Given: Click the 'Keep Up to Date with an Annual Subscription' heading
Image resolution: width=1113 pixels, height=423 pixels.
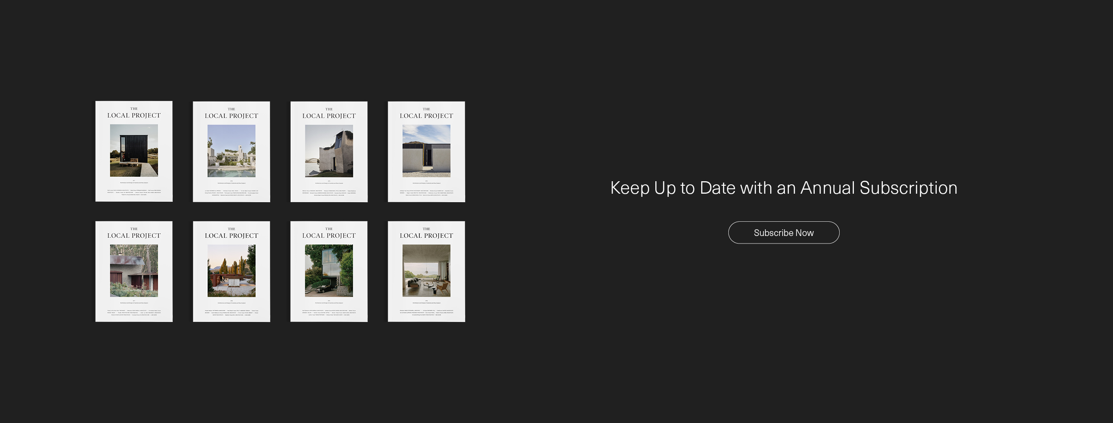Looking at the screenshot, I should (784, 188).
